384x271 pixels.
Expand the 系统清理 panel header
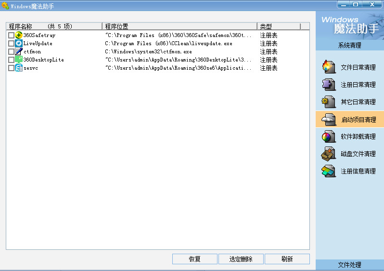(x=350, y=45)
